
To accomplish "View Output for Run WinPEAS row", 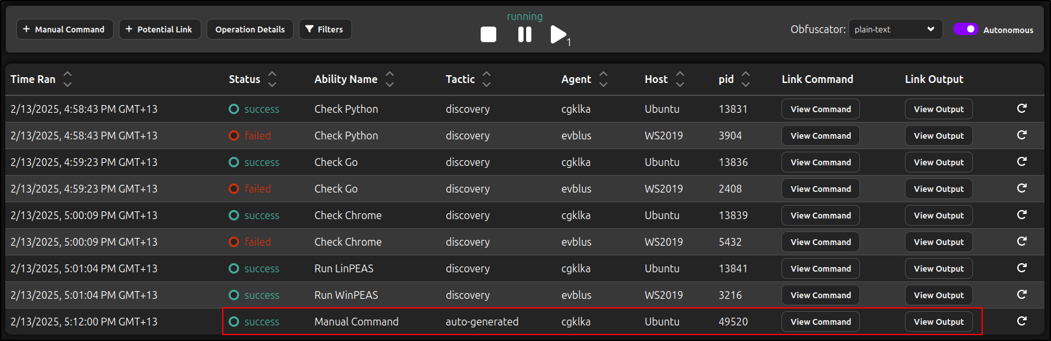I will [939, 295].
